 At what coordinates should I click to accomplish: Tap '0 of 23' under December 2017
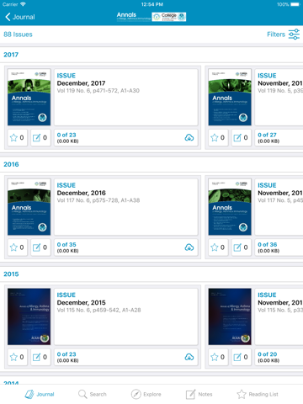pyautogui.click(x=66, y=135)
